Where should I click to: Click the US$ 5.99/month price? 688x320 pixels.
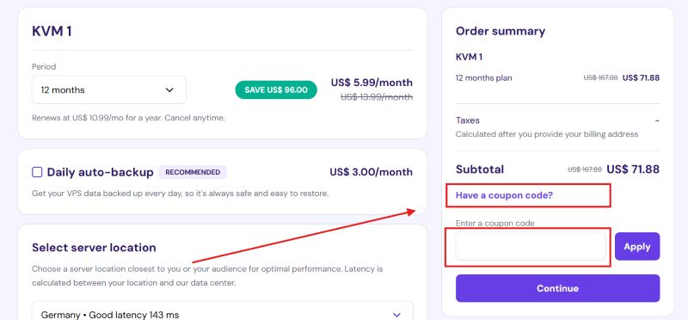click(x=372, y=83)
